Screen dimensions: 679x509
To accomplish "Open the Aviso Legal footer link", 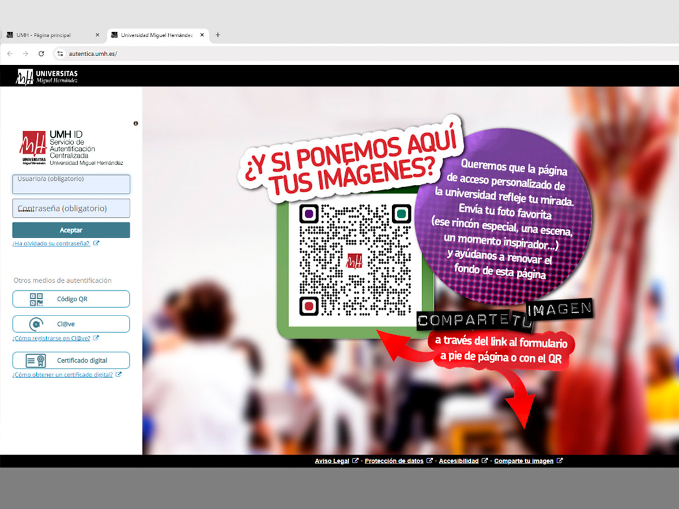I will [x=332, y=461].
